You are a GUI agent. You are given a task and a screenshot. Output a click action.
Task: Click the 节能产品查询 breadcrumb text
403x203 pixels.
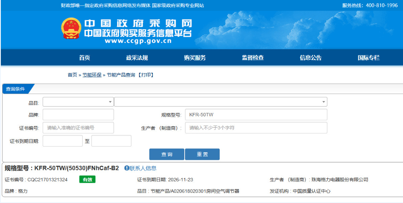point(121,75)
